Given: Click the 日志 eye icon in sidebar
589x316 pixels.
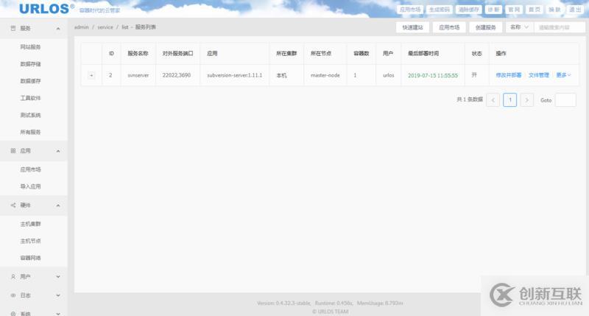Looking at the screenshot, I should tap(13, 295).
